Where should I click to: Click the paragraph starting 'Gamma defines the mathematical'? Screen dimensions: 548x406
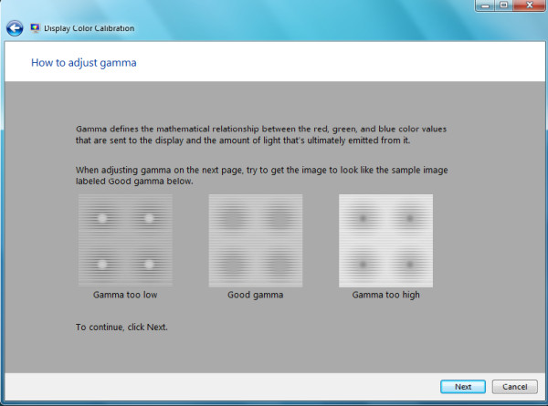pyautogui.click(x=261, y=135)
